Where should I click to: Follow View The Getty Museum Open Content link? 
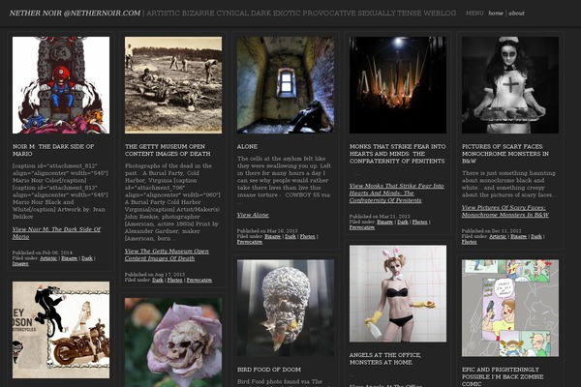[167, 254]
